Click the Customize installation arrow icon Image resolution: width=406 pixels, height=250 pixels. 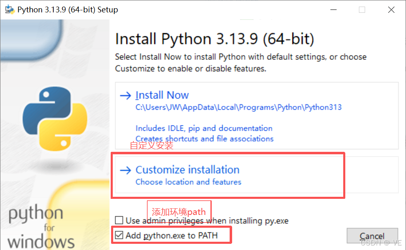126,170
